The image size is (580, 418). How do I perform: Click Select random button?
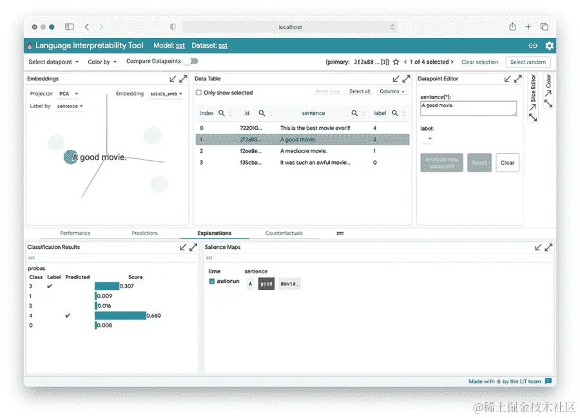tap(528, 62)
